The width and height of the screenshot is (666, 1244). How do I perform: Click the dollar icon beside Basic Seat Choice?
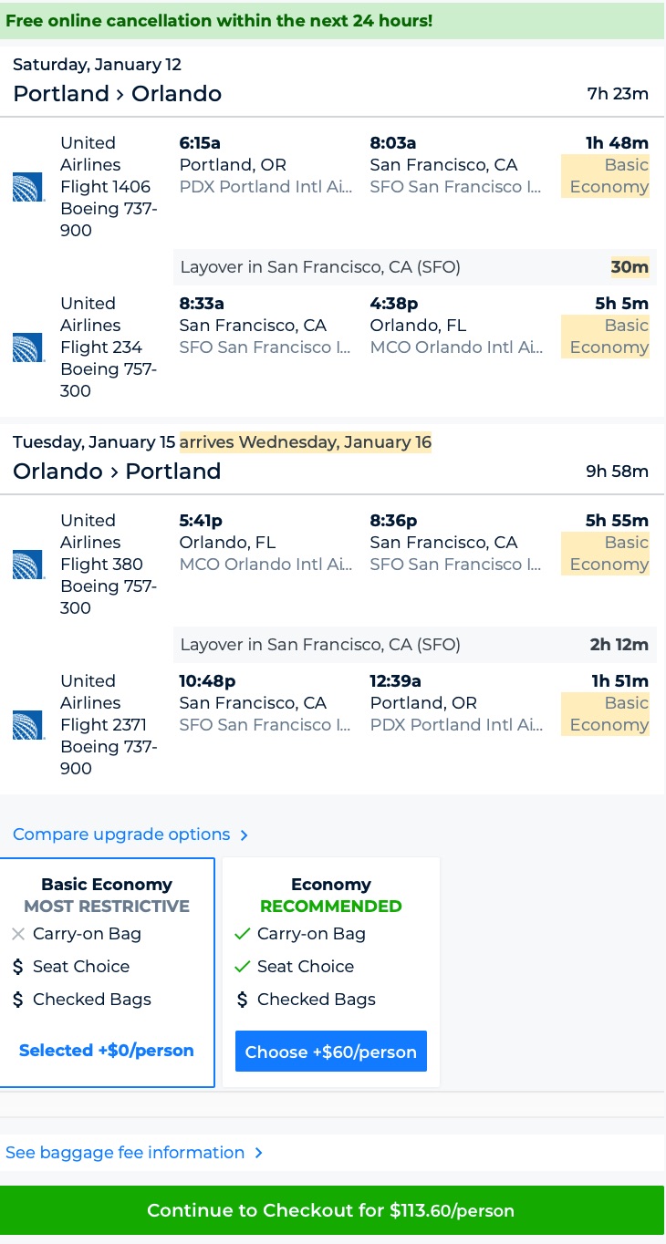click(18, 967)
